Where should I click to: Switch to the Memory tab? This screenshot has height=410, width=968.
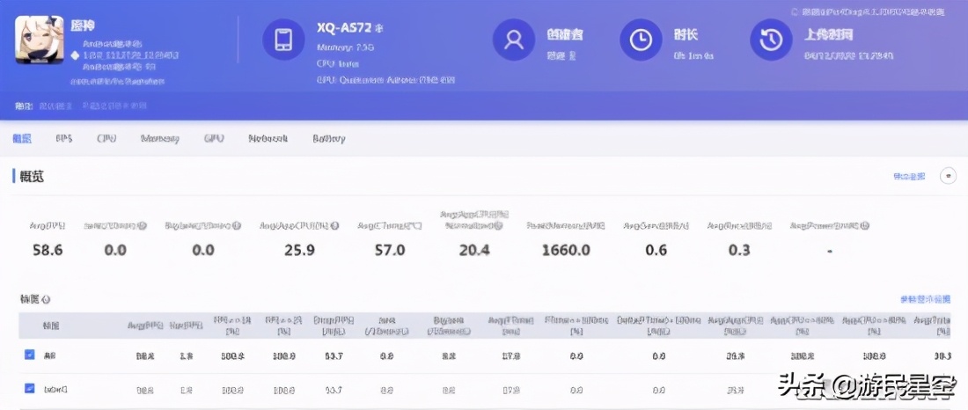coord(160,138)
